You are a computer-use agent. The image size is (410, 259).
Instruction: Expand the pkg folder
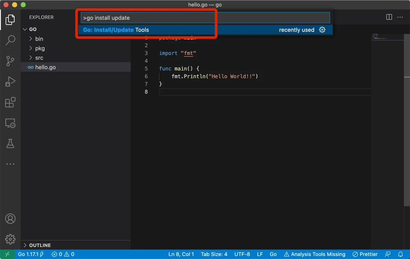(x=76, y=48)
